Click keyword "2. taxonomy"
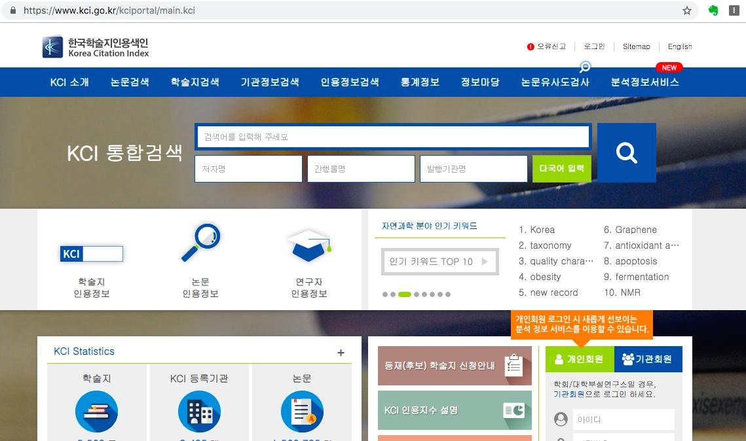This screenshot has height=441, width=746. tap(545, 245)
